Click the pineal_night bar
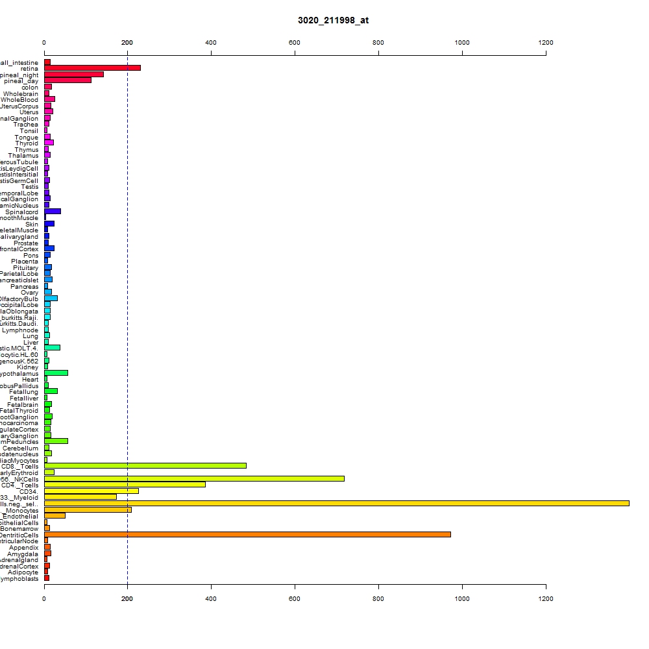 [74, 75]
